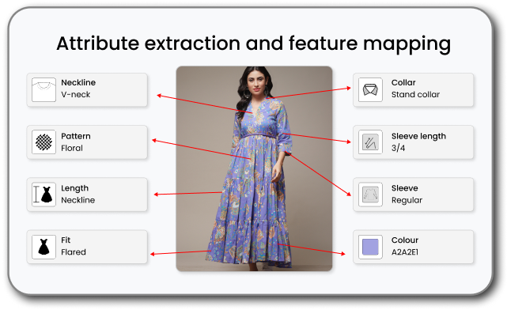
Task: Click the Attribute extraction and feature mapping heading
Action: click(253, 43)
